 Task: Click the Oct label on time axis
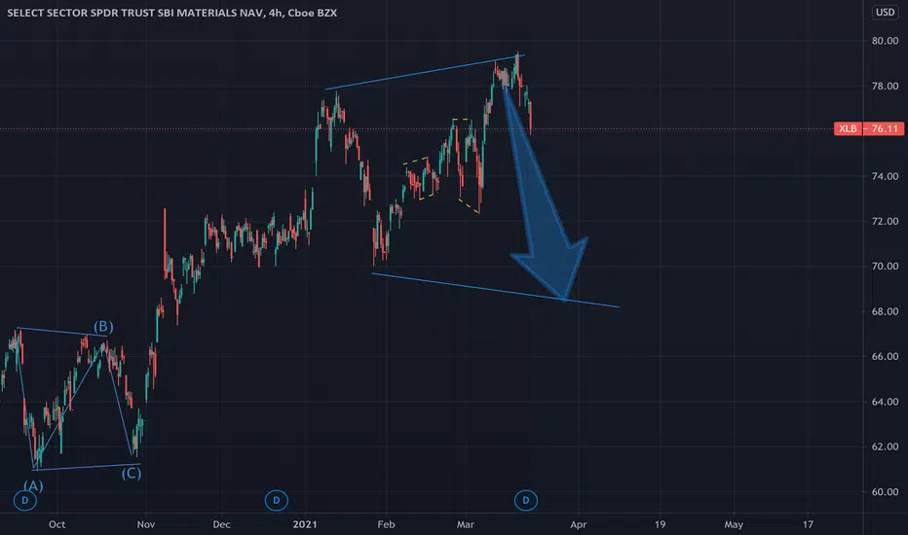click(x=57, y=524)
